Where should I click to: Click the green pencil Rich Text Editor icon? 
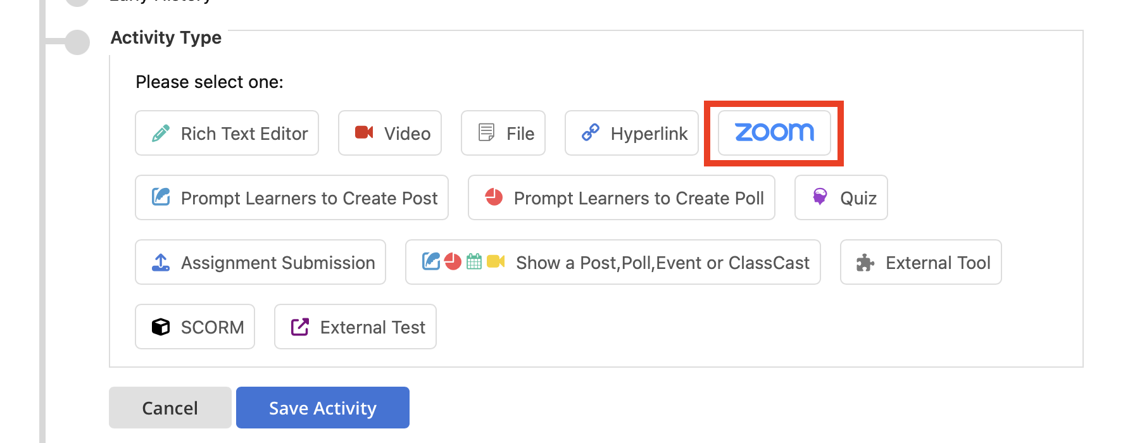[161, 134]
